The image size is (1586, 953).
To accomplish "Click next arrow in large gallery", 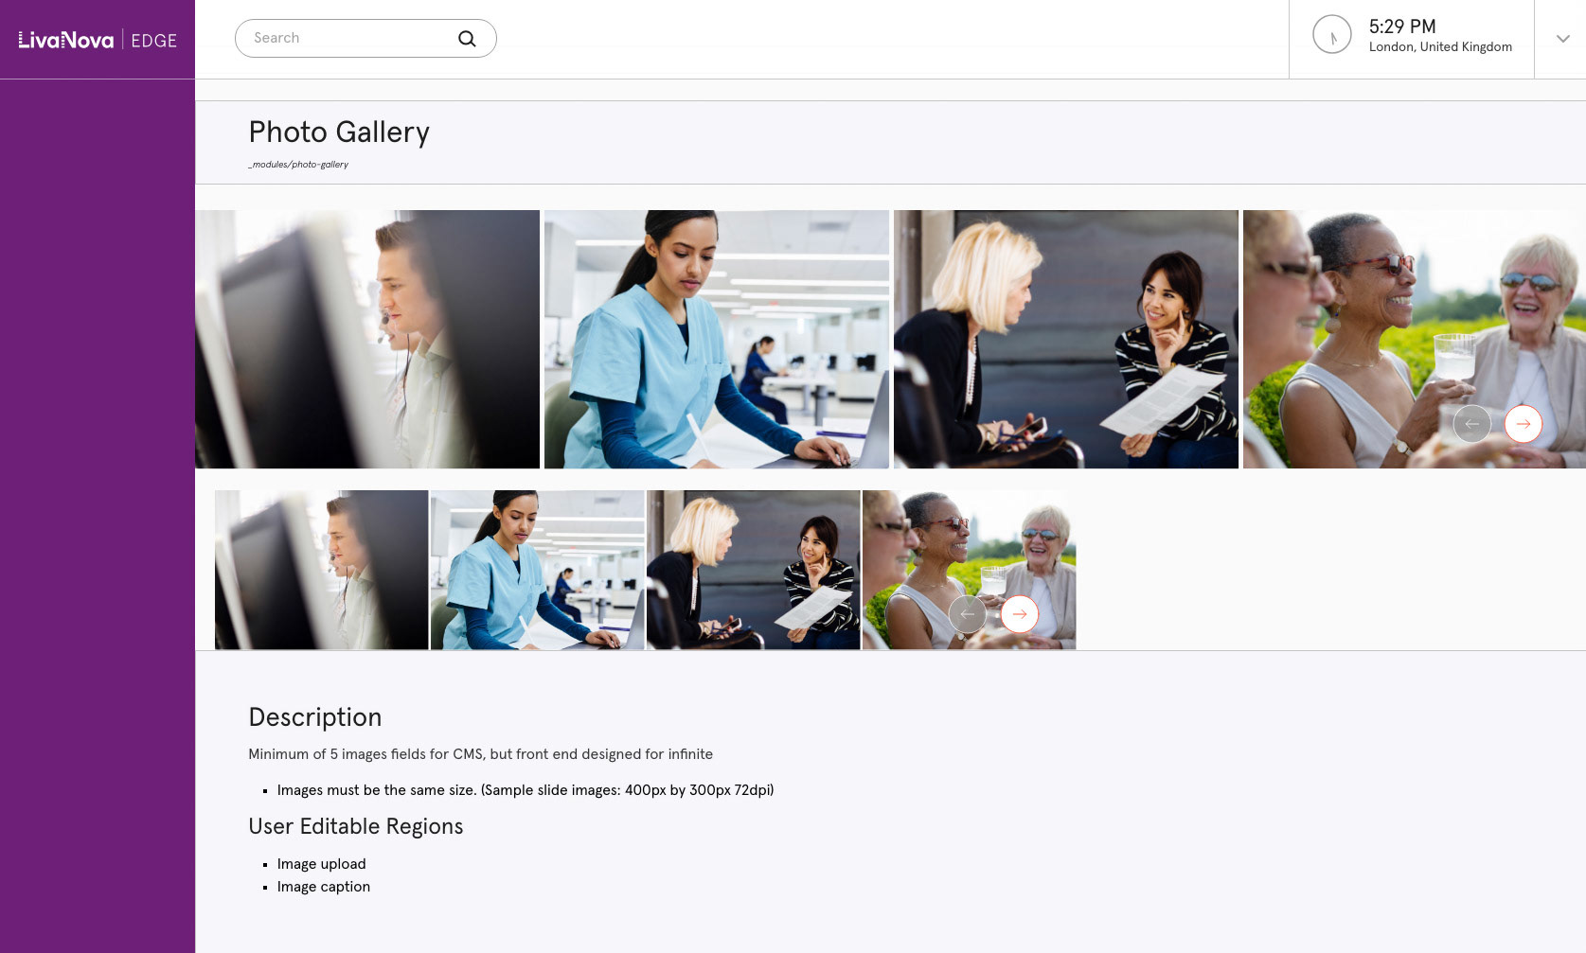I will pos(1523,424).
